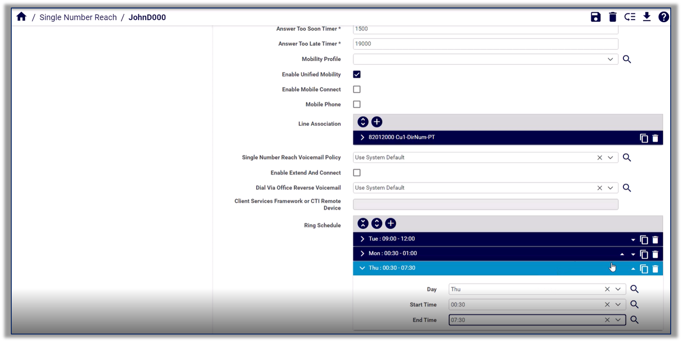Tick the Mobile Phone checkbox
Image resolution: width=682 pixels, height=342 pixels.
[357, 105]
